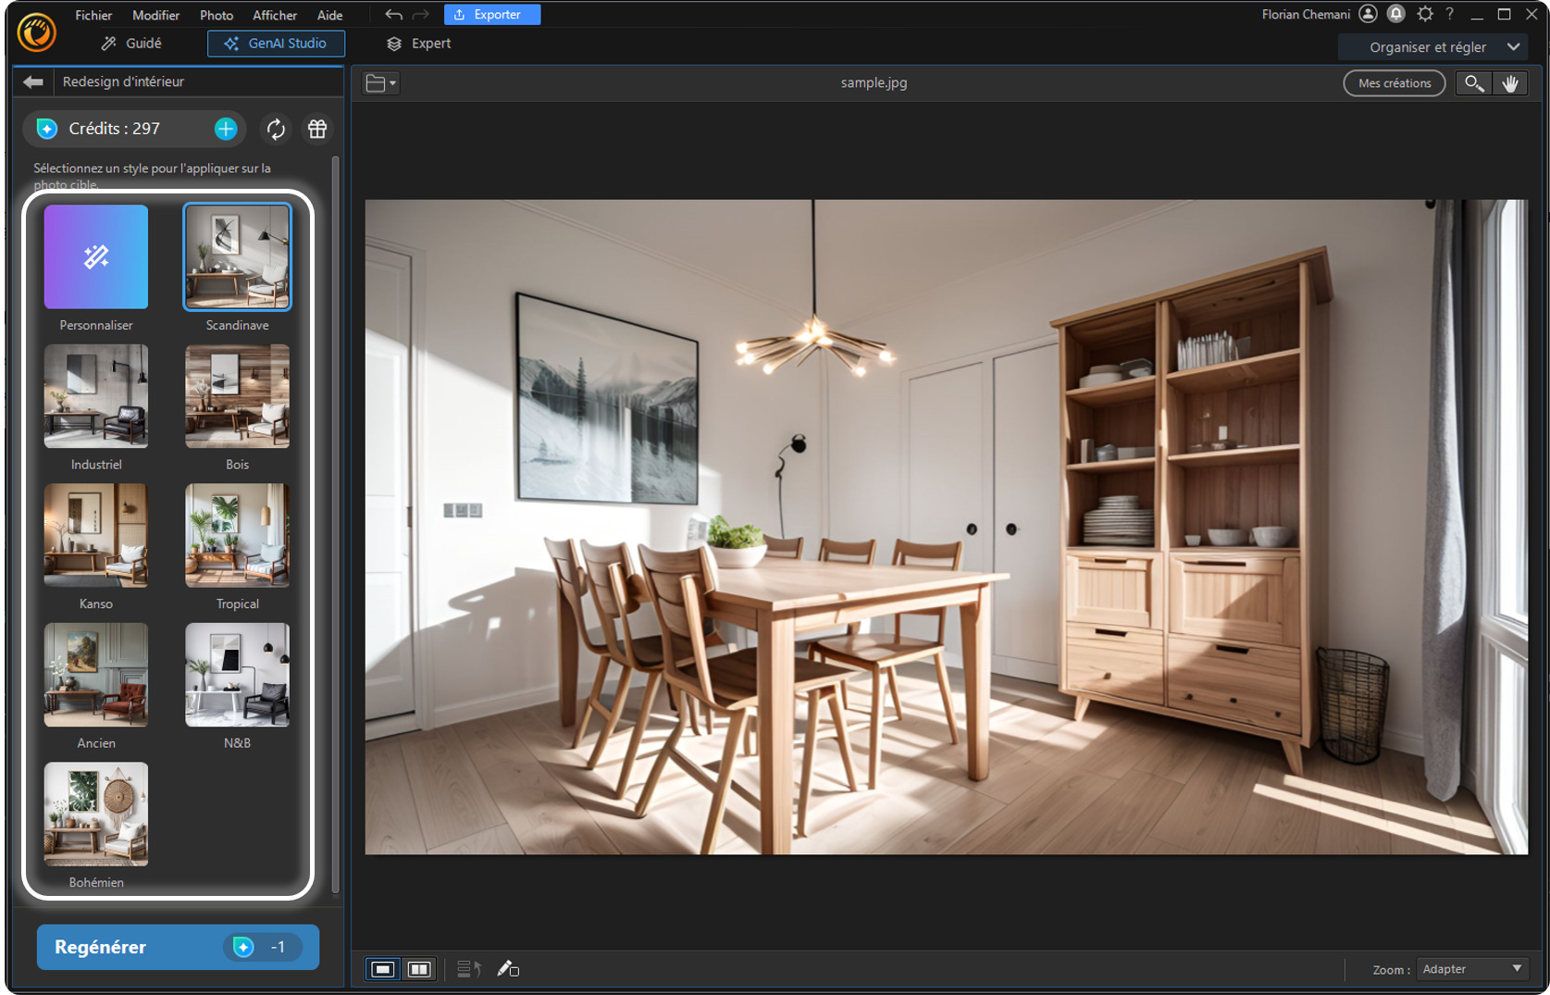
Task: Click the Regénérer button
Action: point(177,947)
